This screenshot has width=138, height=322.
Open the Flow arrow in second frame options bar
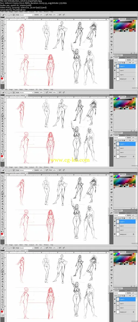pos(57,93)
